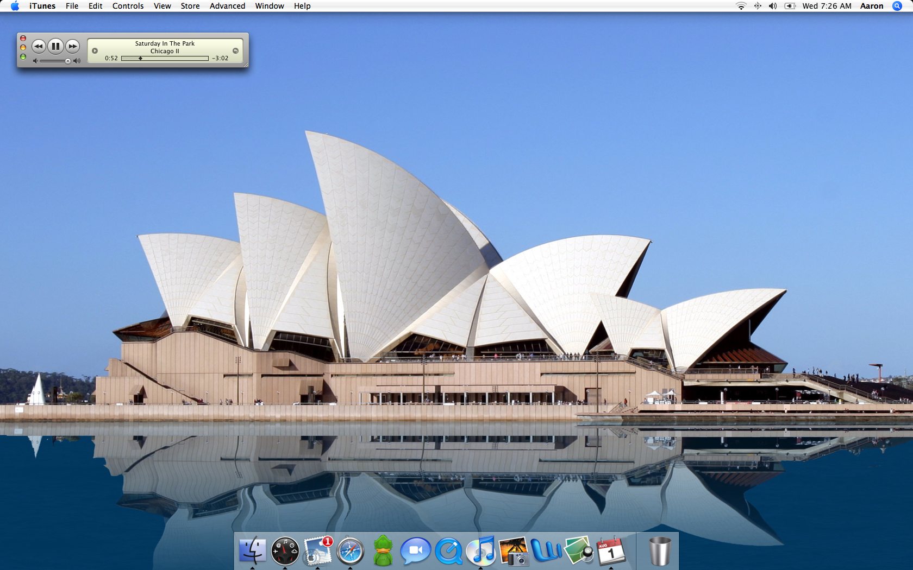Adjust the iTunes volume slider knob
This screenshot has height=570, width=913.
click(x=68, y=61)
